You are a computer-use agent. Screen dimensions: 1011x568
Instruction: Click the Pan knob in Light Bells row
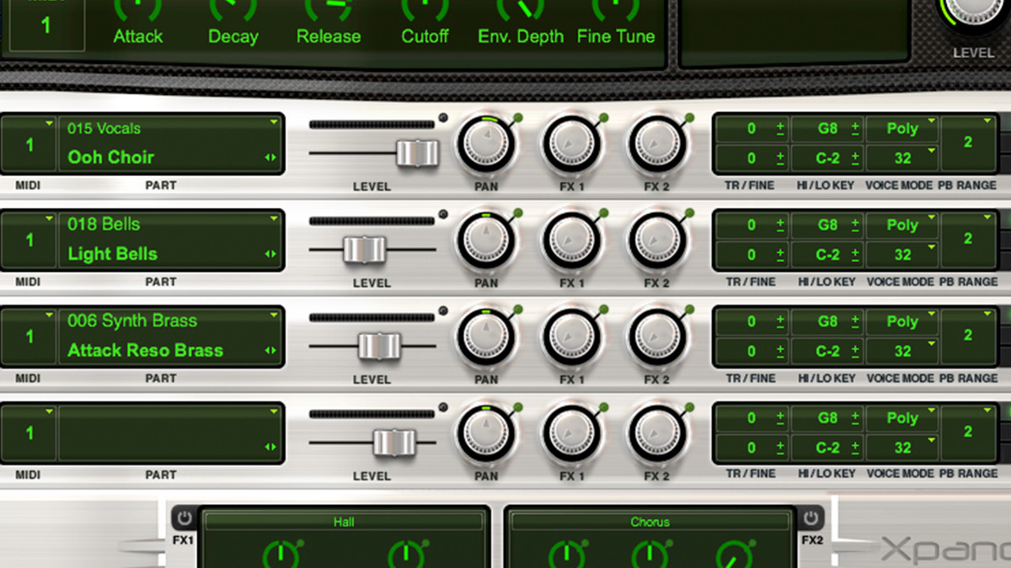tap(485, 241)
